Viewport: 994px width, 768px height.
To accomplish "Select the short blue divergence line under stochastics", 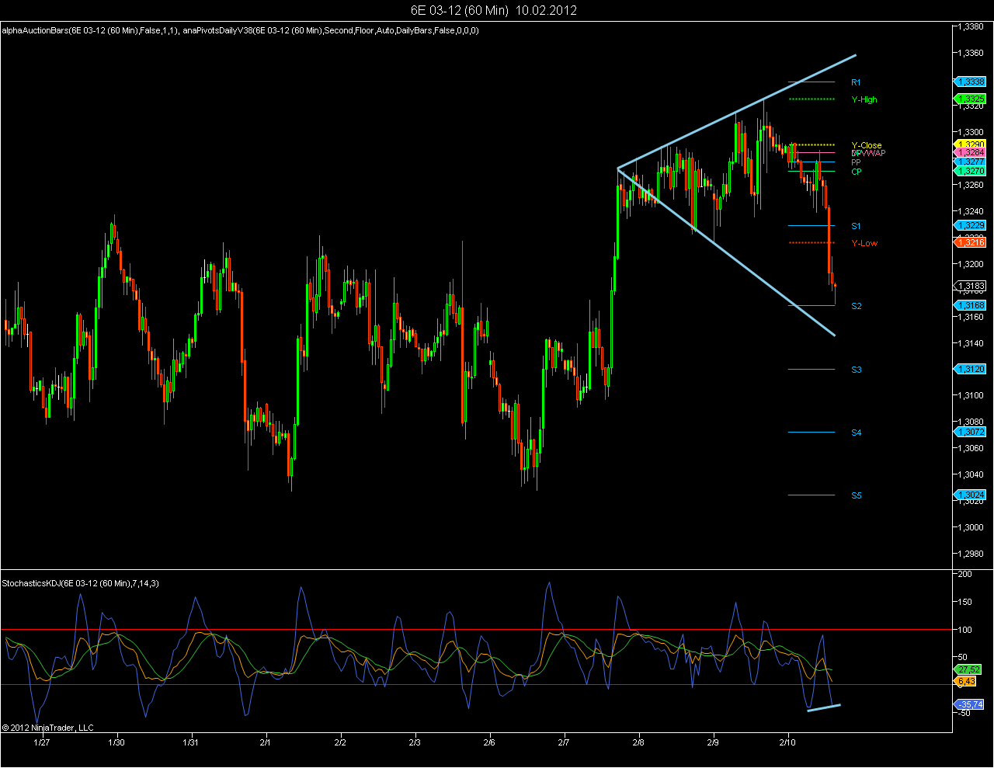I will (824, 707).
